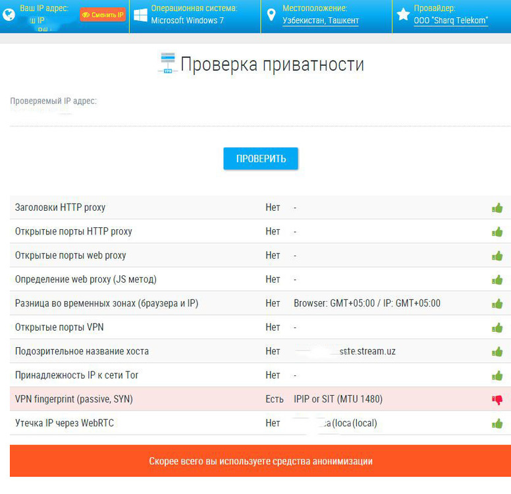Image resolution: width=511 pixels, height=494 pixels.
Task: Open the Узбекистан, Ташкент location link
Action: click(x=321, y=21)
